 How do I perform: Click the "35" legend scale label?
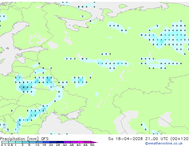pyautogui.click(x=72, y=145)
